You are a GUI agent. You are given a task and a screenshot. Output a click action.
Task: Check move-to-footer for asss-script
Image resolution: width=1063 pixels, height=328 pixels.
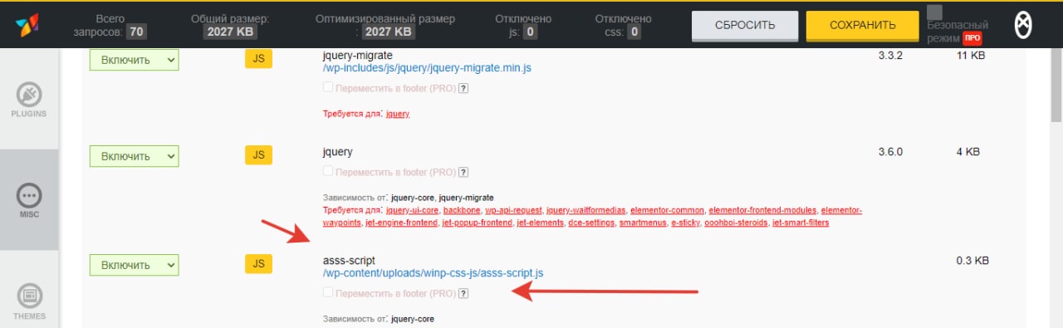[x=328, y=291]
